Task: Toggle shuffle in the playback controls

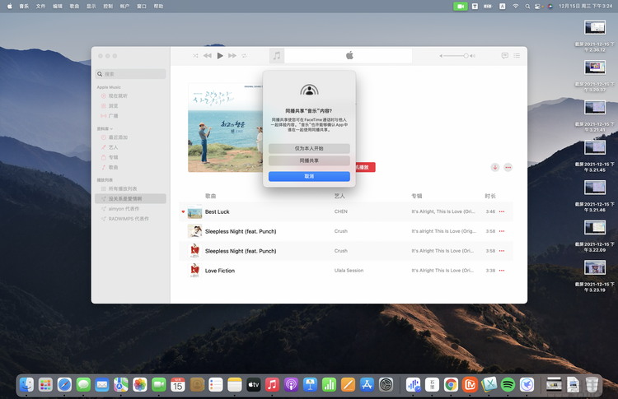Action: tap(195, 55)
